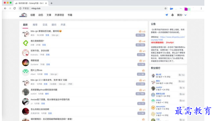
Task: Click green diamond avatar beside '推文是啥意思?'
Action: pyautogui.click(x=26, y=43)
